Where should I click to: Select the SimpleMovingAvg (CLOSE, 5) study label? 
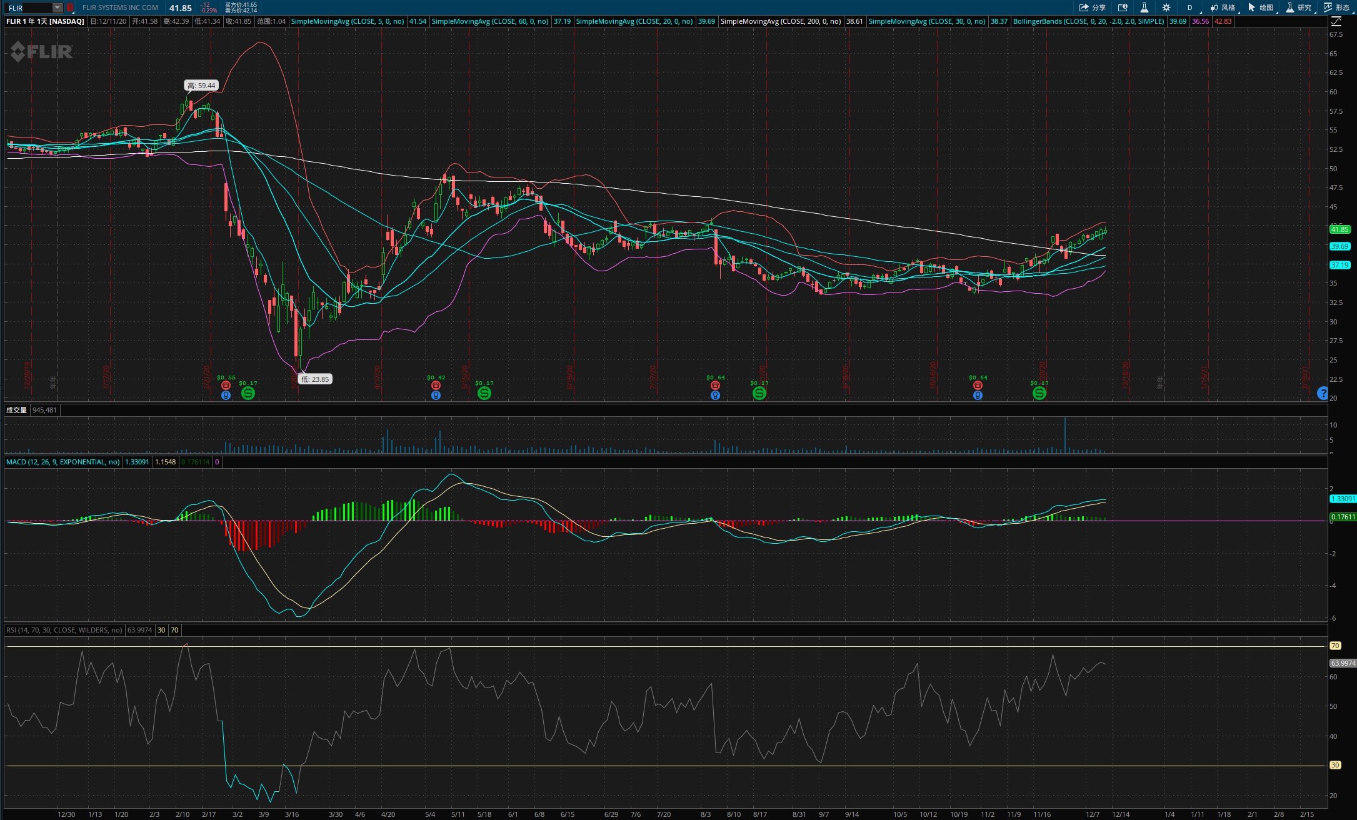click(x=348, y=21)
